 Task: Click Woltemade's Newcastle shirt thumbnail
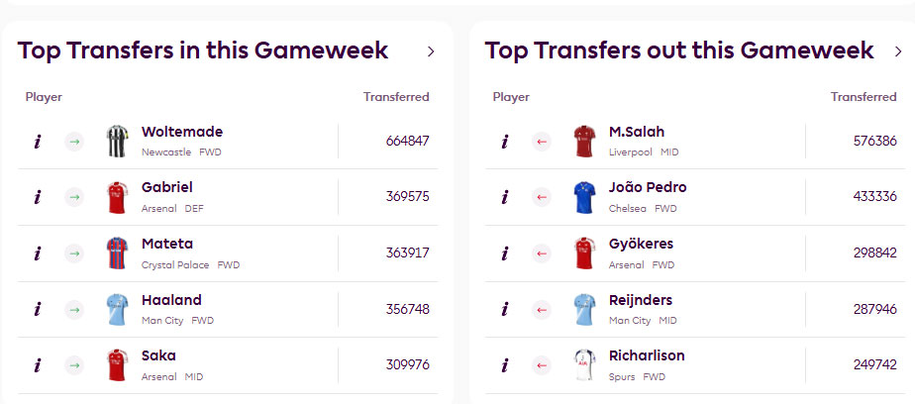[118, 142]
